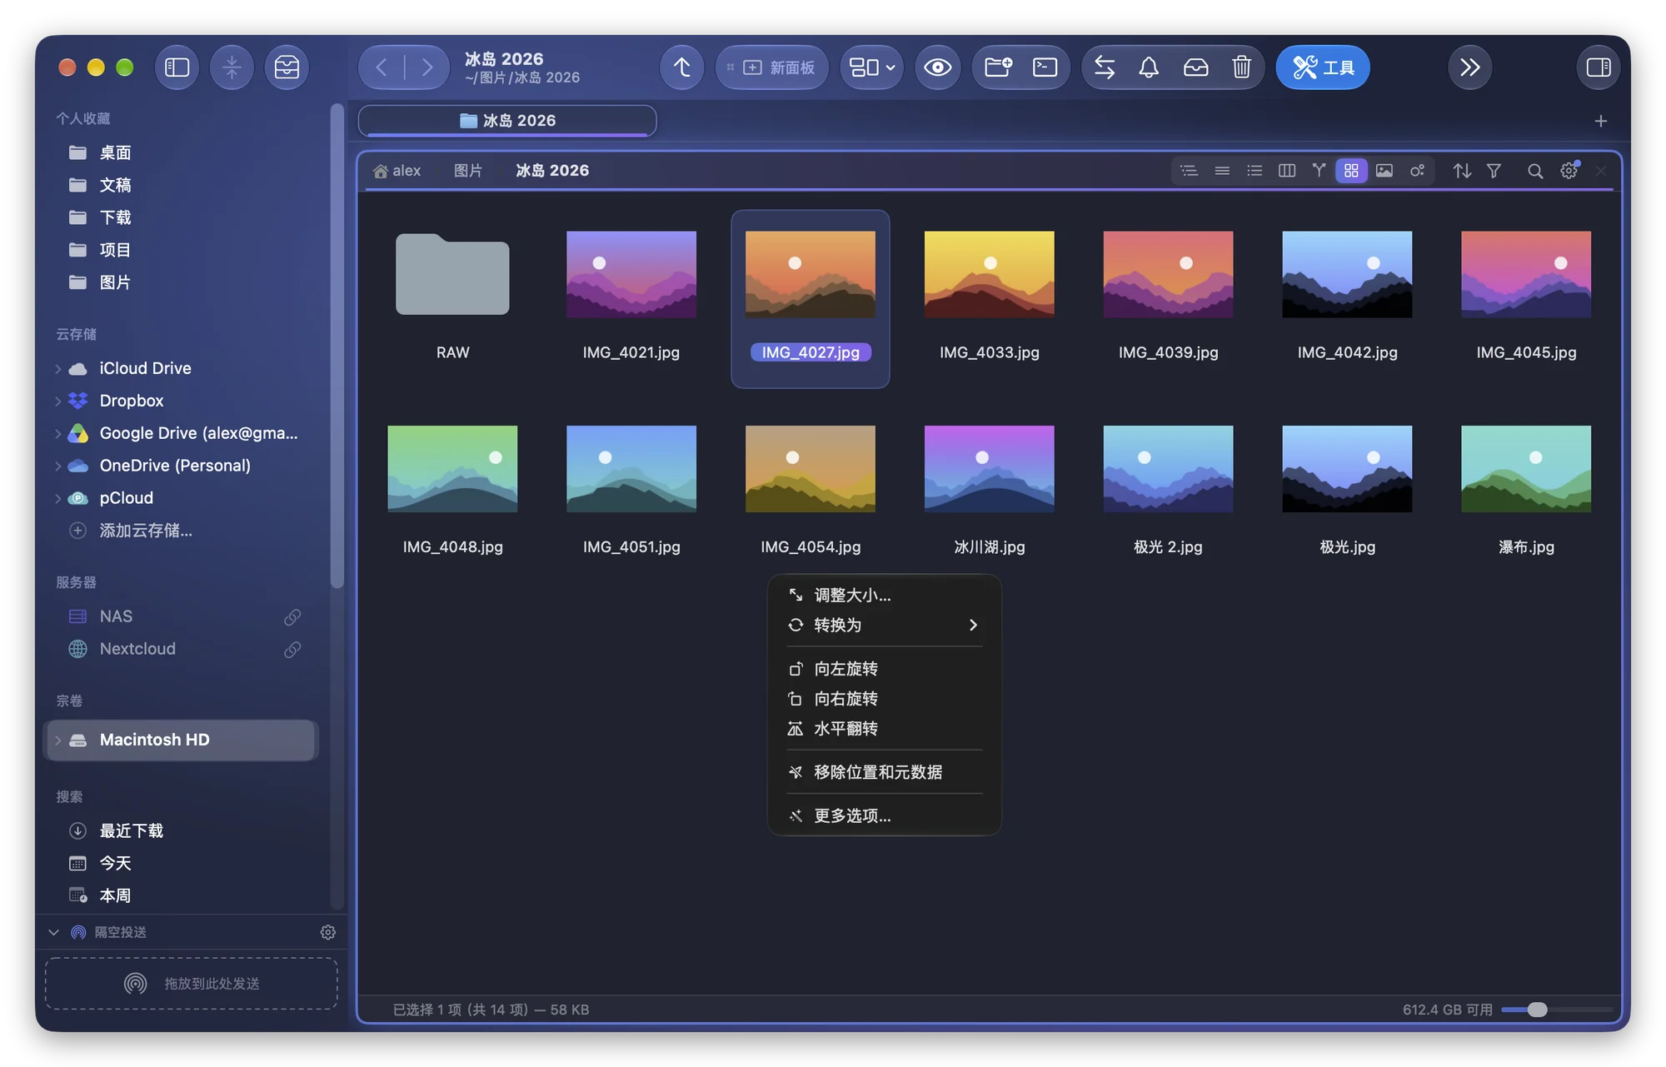
Task: Toggle NAS server connection link icon
Action: click(292, 616)
